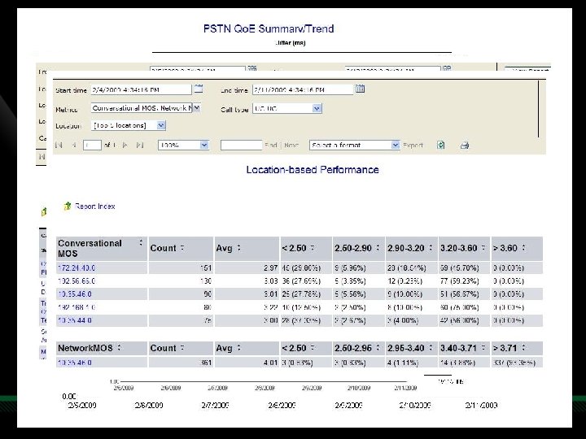The height and width of the screenshot is (439, 586).
Task: Sort NetworkMOS table by < 2.50
Action: point(313,348)
